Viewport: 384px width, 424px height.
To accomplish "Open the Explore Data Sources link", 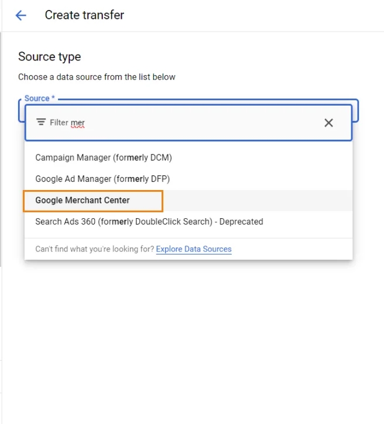I will [194, 249].
